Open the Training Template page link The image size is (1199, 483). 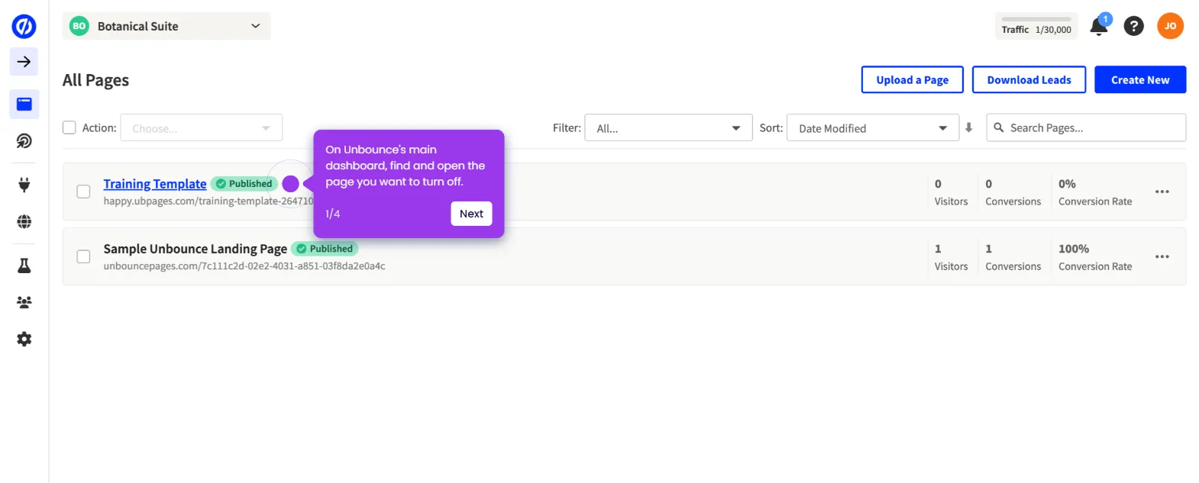[x=155, y=184]
